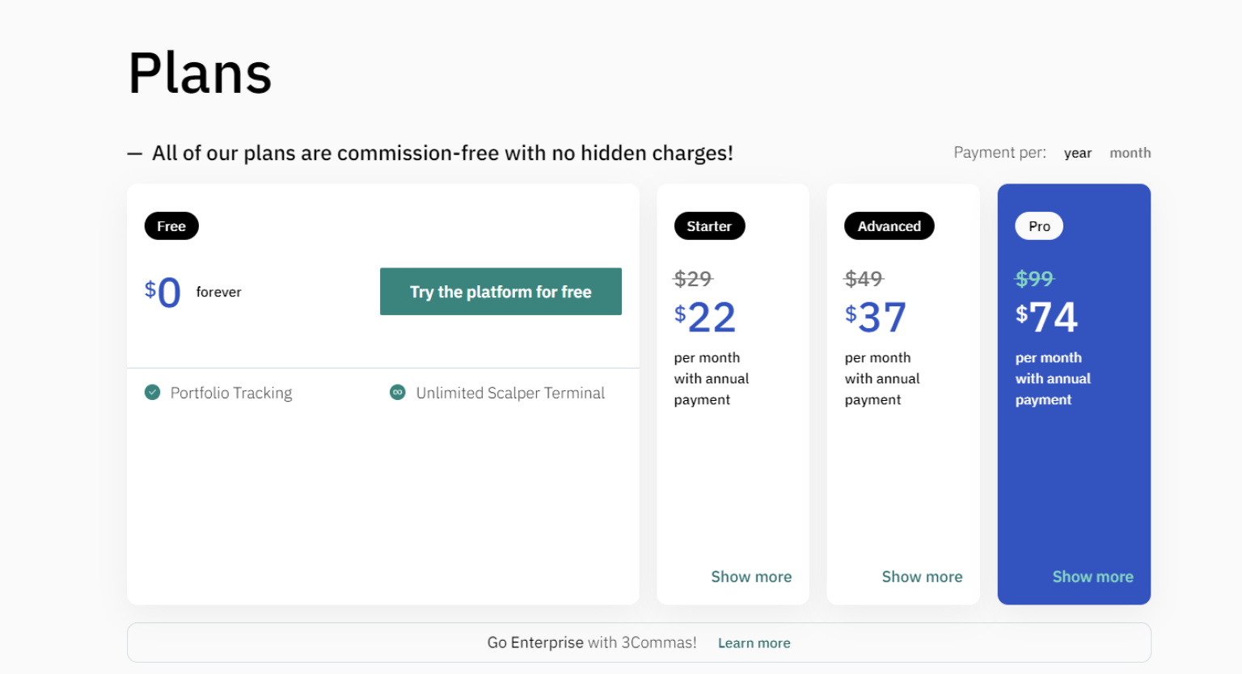Click the $74 Pro price
Image resolution: width=1242 pixels, height=674 pixels.
(x=1047, y=317)
